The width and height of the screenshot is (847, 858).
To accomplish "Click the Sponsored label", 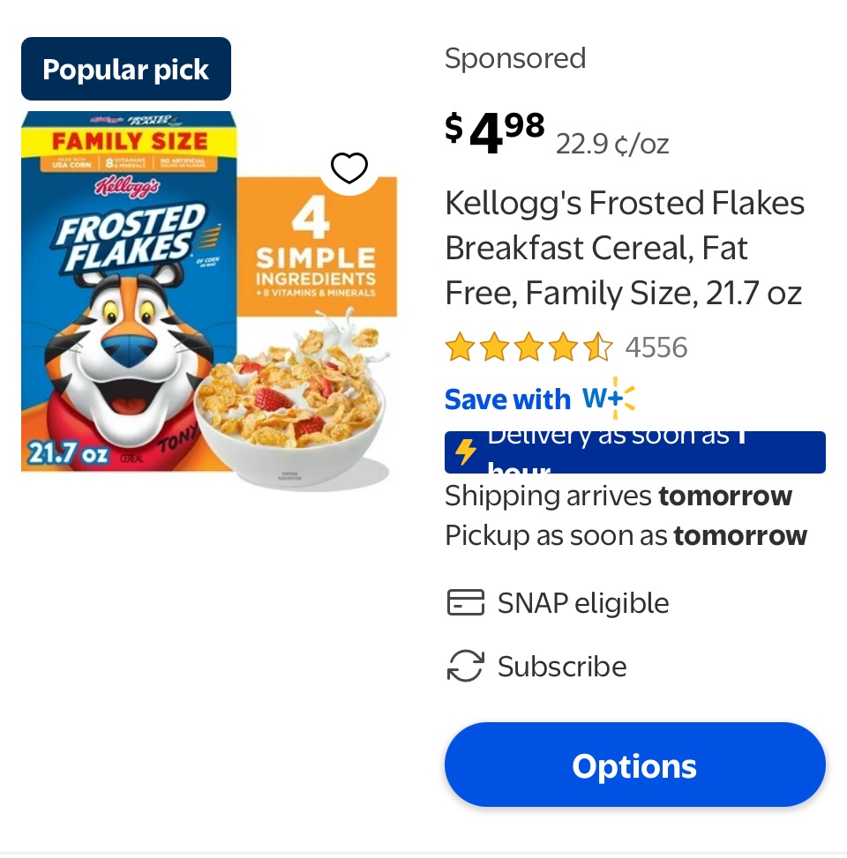I will coord(515,58).
